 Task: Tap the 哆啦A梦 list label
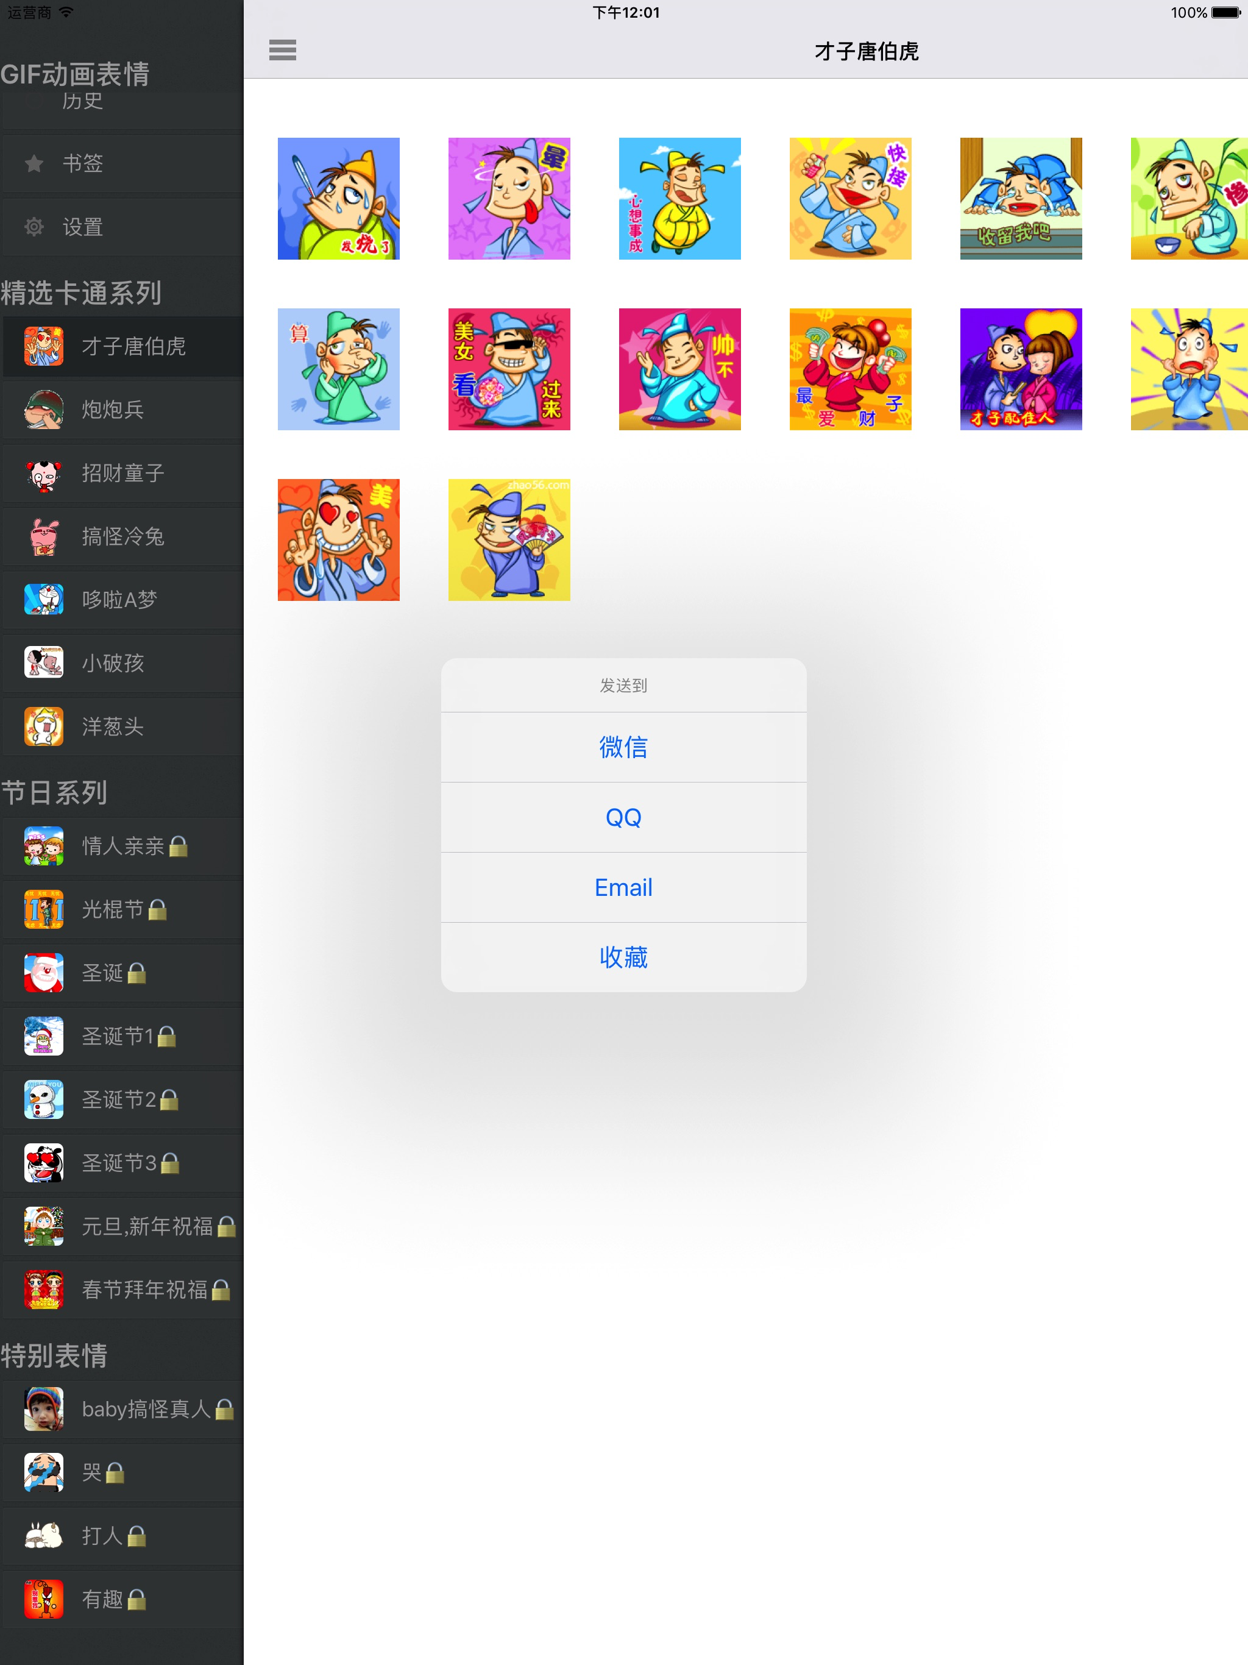click(x=119, y=600)
